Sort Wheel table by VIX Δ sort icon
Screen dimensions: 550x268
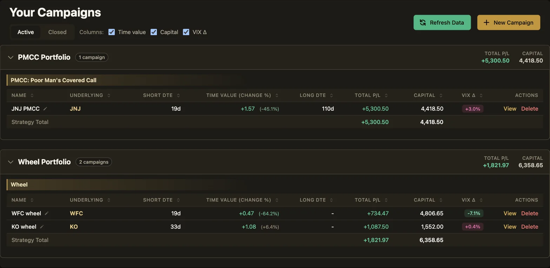pyautogui.click(x=481, y=200)
